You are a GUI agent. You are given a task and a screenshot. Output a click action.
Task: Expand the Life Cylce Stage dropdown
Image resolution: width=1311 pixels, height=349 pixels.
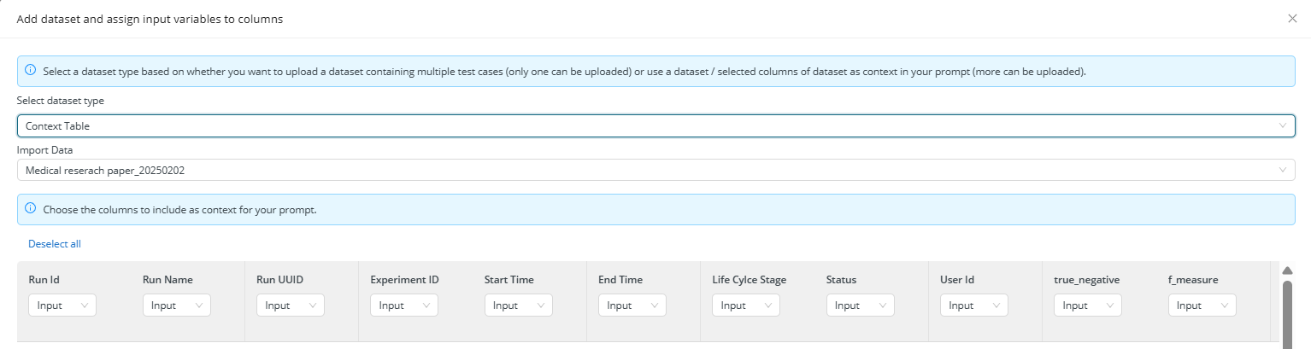(746, 305)
